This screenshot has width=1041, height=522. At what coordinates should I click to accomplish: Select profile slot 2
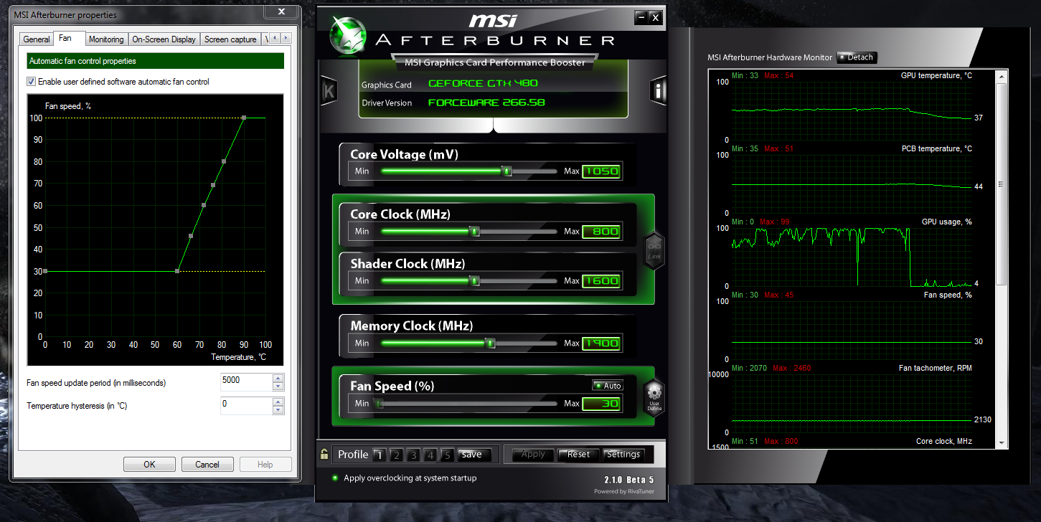[x=396, y=455]
